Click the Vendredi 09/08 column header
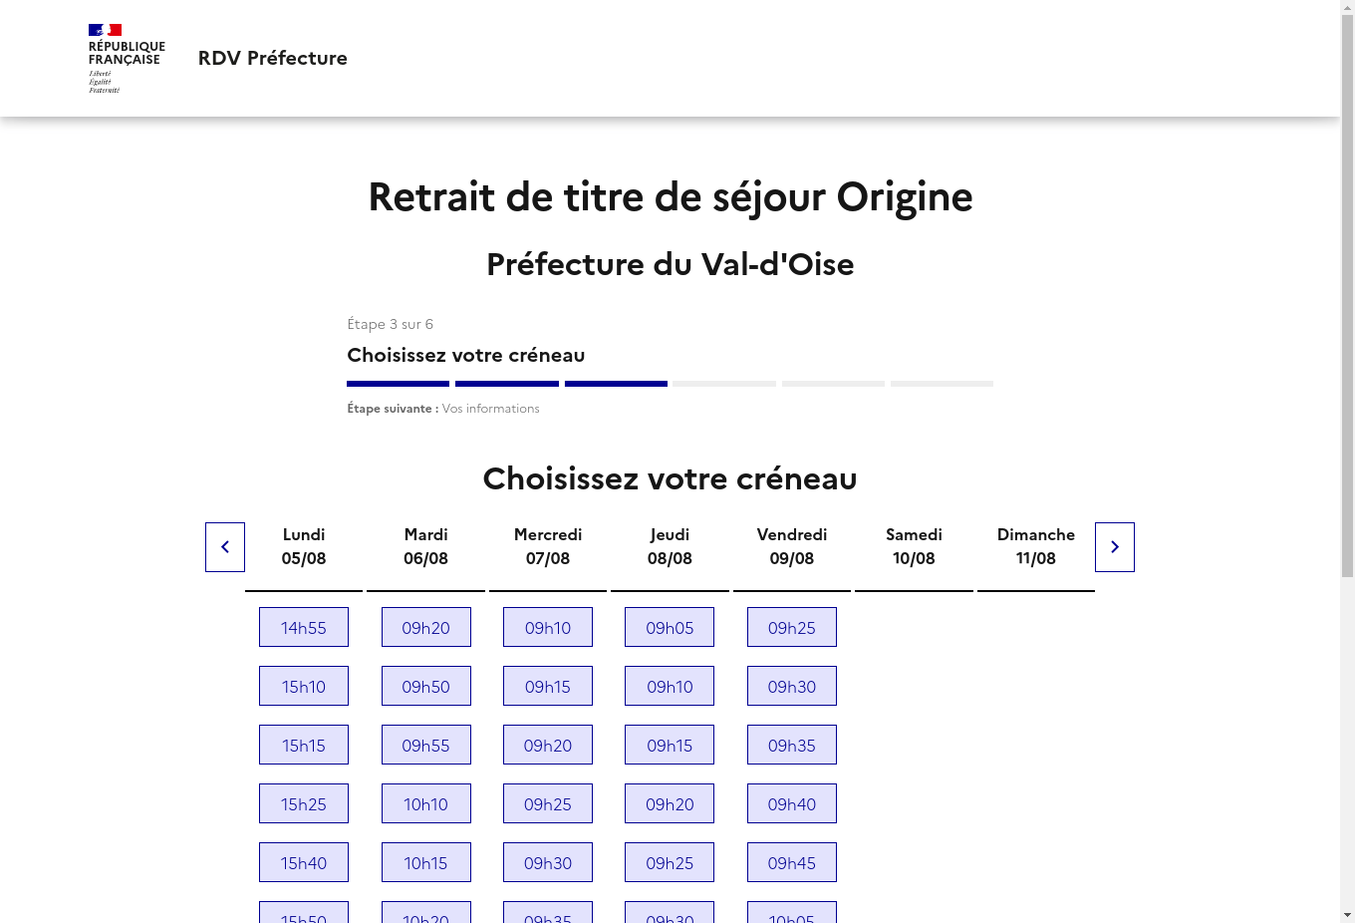This screenshot has height=923, width=1355. pyautogui.click(x=792, y=546)
